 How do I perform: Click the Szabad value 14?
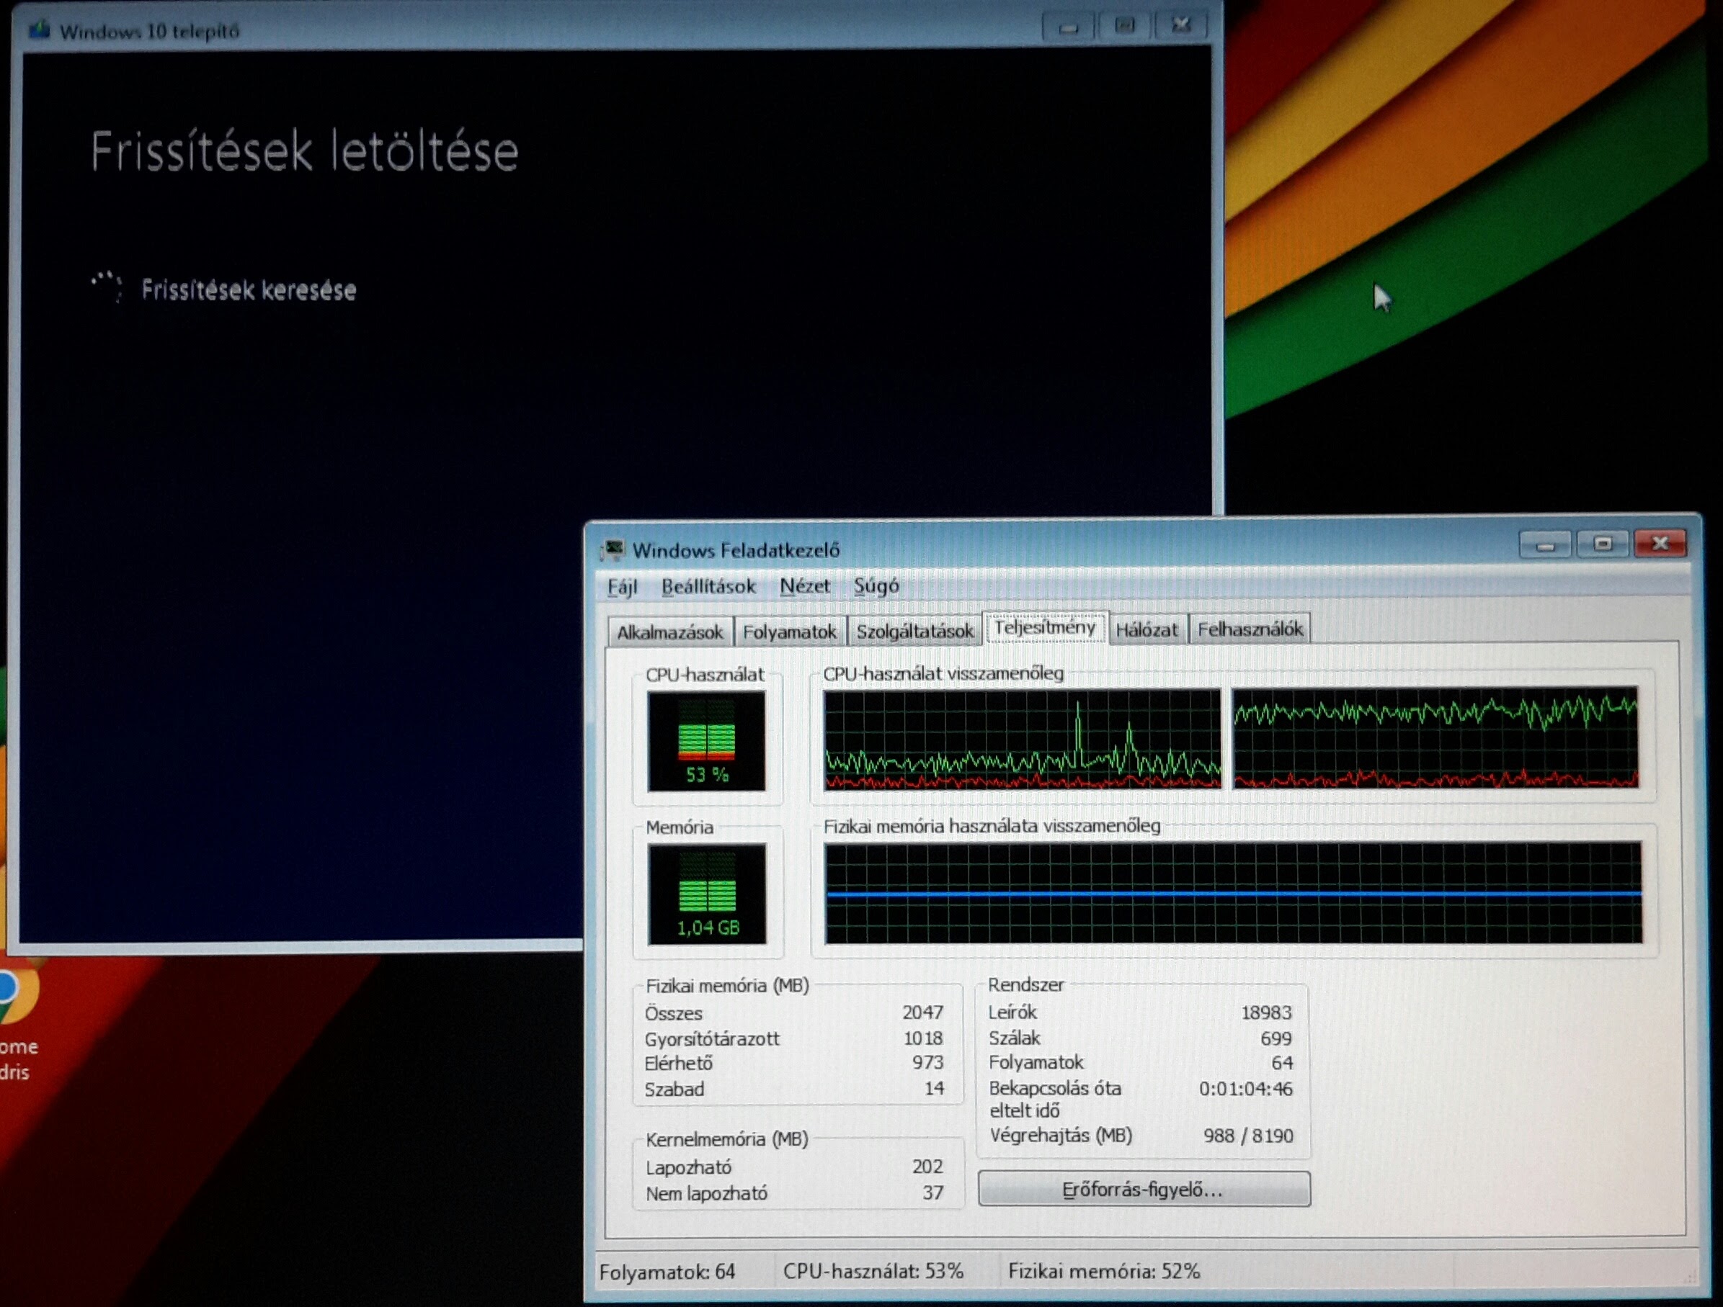[934, 1088]
